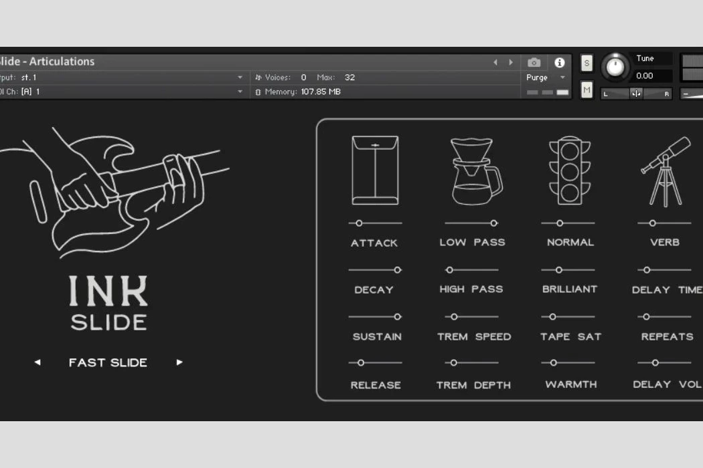The image size is (703, 468).
Task: Go to previous instrument with header arrow
Action: click(495, 62)
